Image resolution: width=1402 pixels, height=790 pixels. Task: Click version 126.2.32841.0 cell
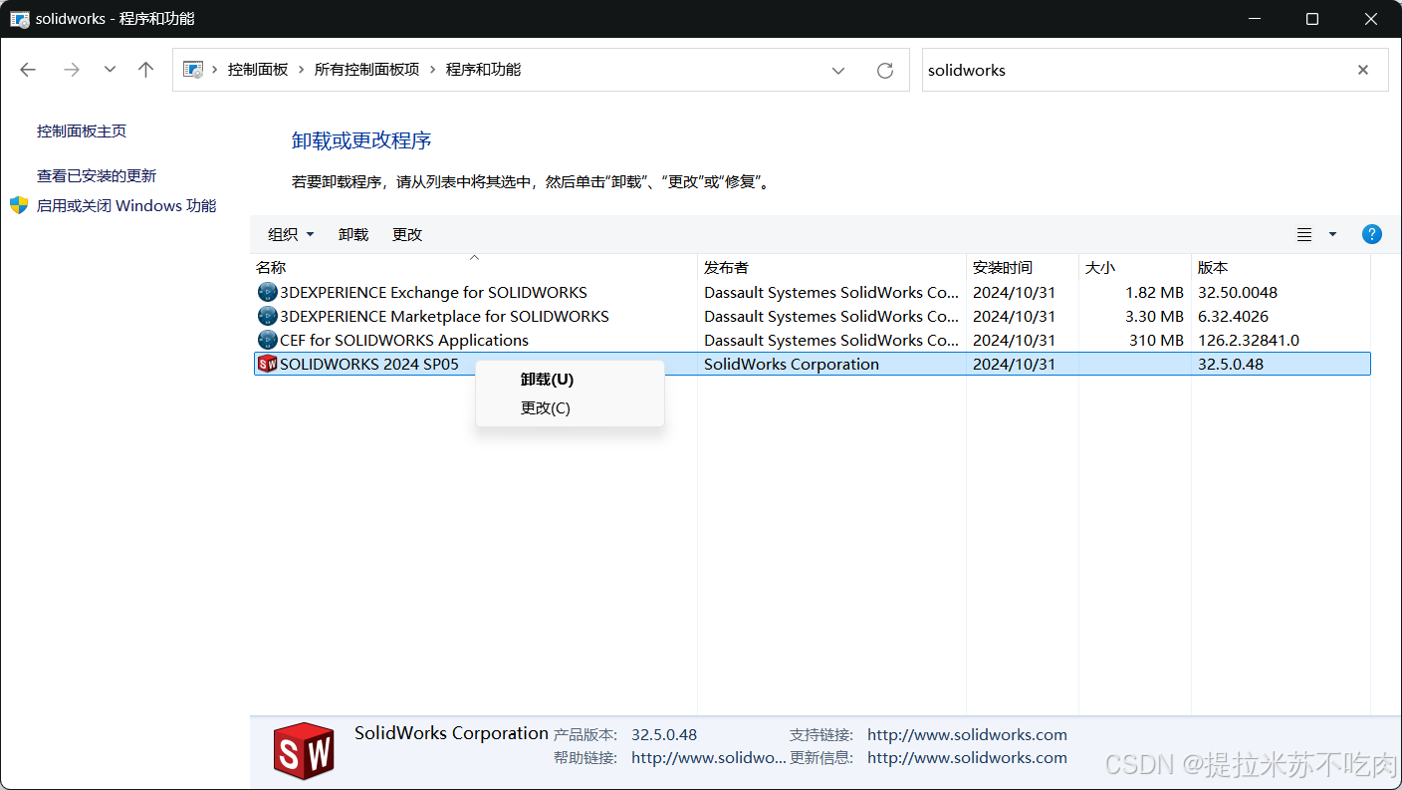(1249, 341)
